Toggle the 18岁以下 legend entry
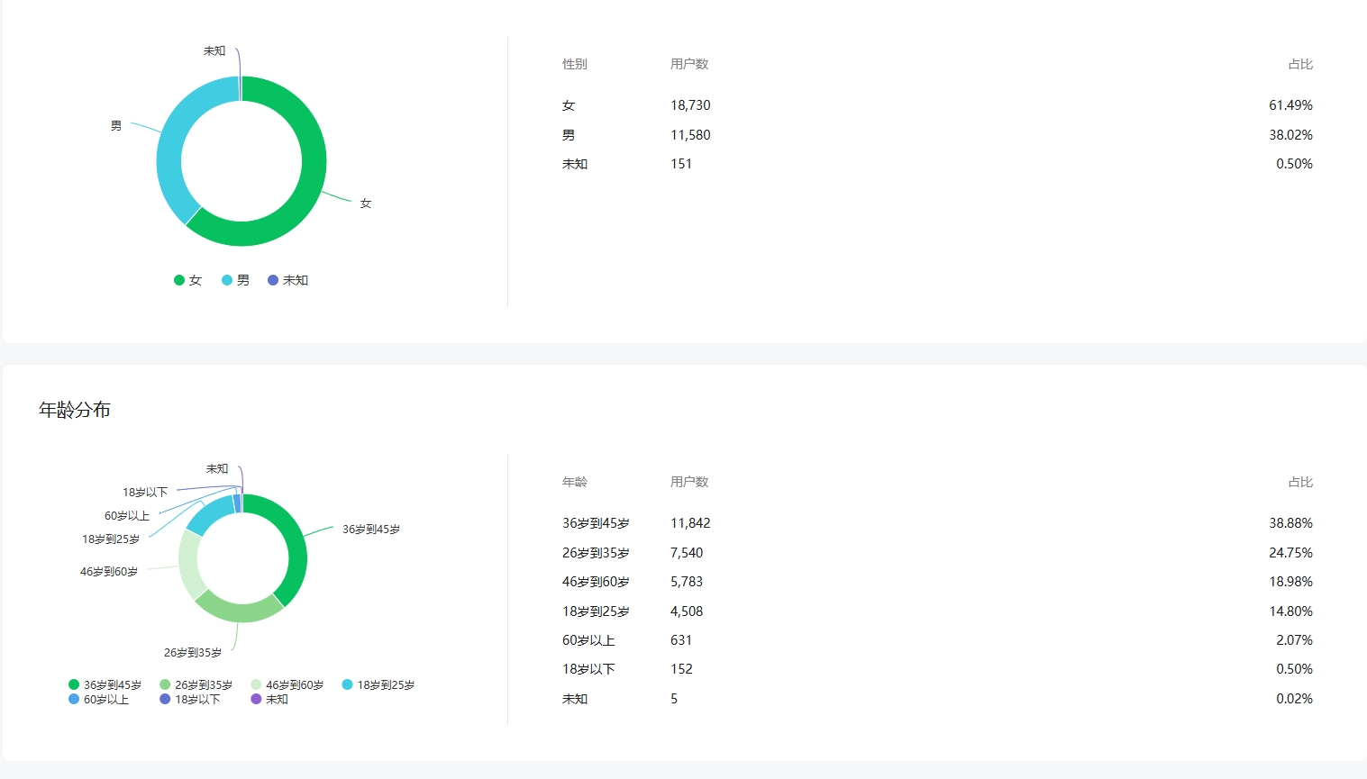Image resolution: width=1367 pixels, height=779 pixels. (190, 700)
